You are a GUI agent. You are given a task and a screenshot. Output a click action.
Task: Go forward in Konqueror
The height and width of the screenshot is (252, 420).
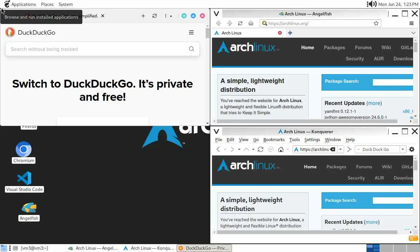(x=232, y=149)
